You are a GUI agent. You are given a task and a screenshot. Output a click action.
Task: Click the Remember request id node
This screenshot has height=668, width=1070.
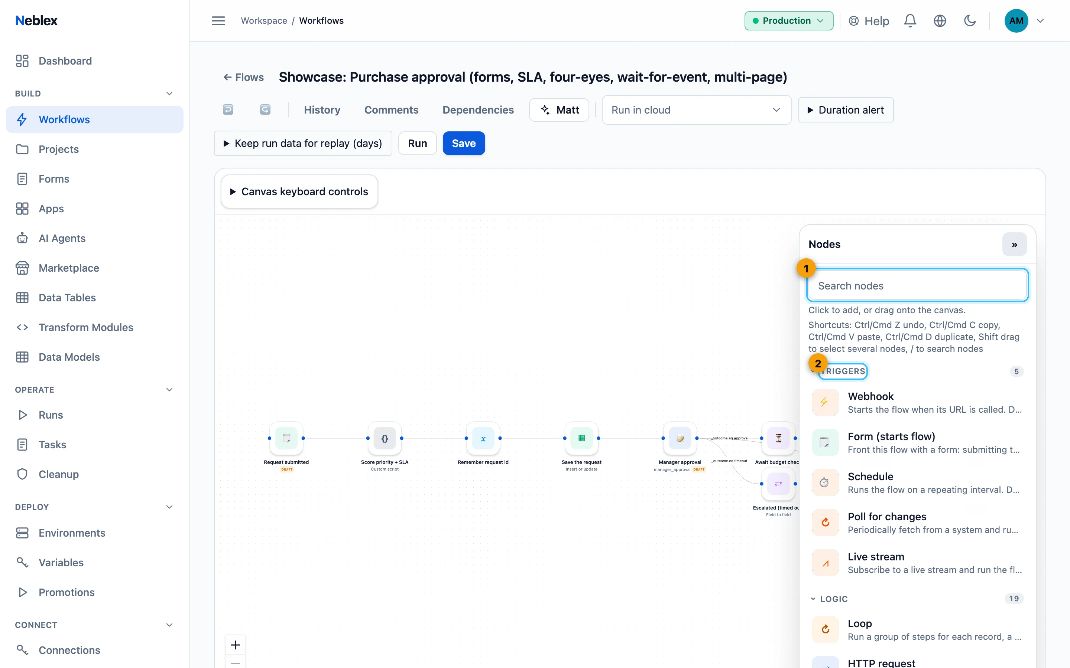483,438
